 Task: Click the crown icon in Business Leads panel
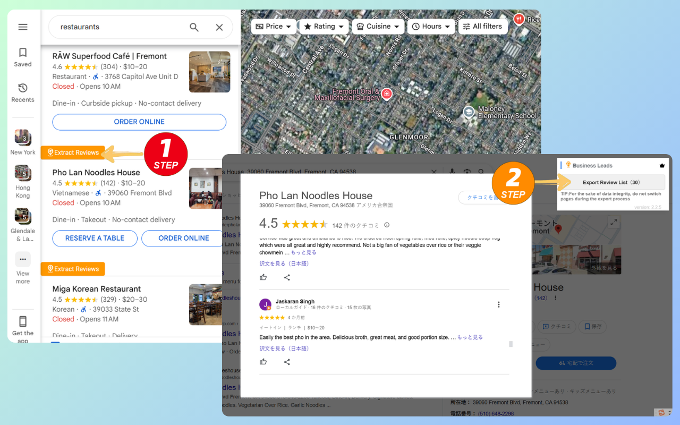(662, 165)
